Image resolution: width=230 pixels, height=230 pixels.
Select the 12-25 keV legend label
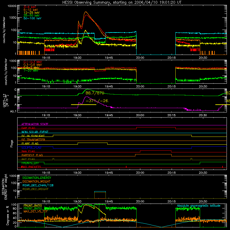32,13
